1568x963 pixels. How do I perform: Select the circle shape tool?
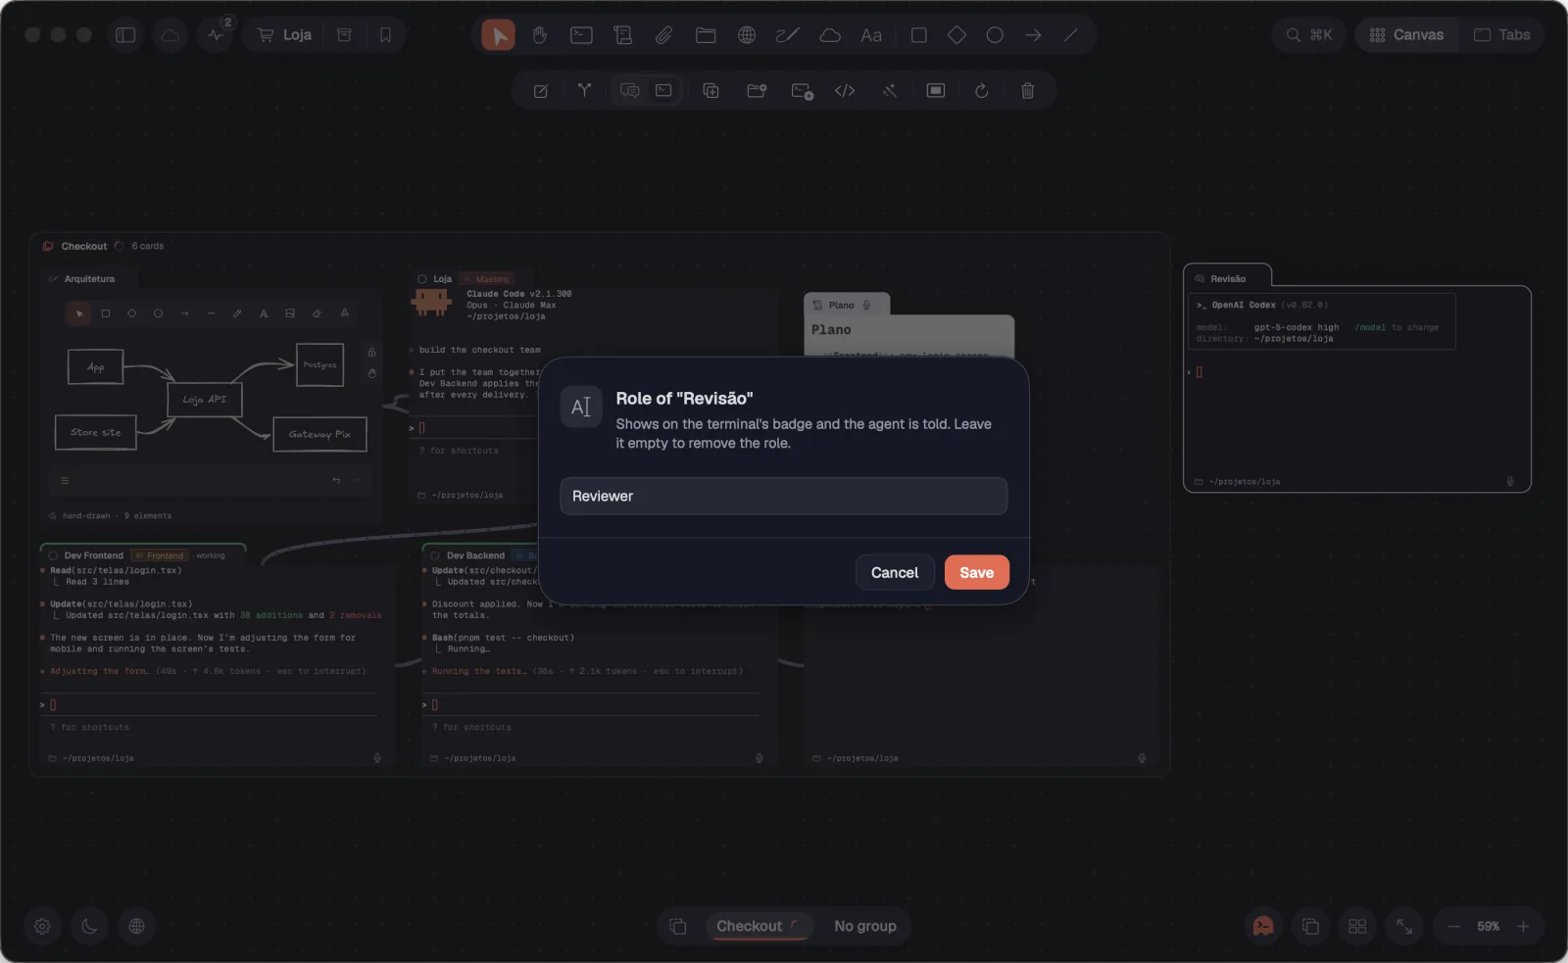click(x=995, y=35)
